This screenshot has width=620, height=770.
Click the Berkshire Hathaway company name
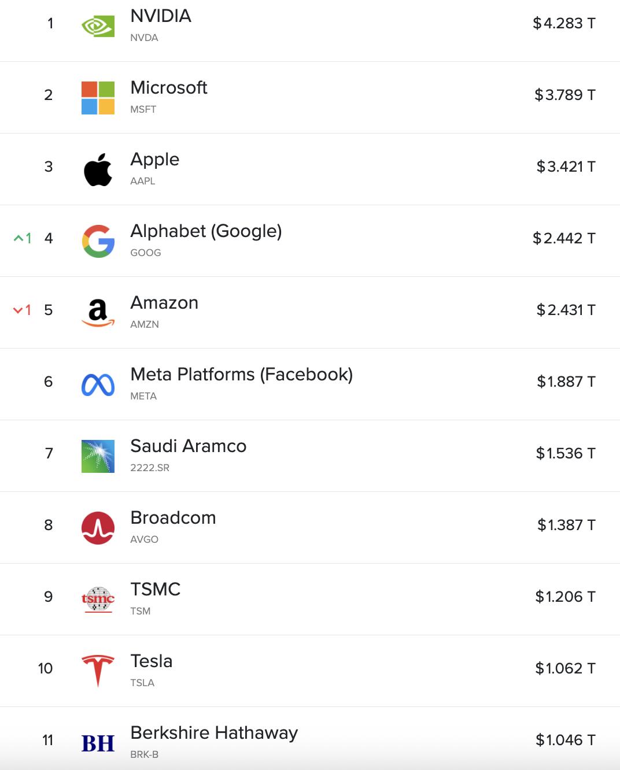click(214, 733)
